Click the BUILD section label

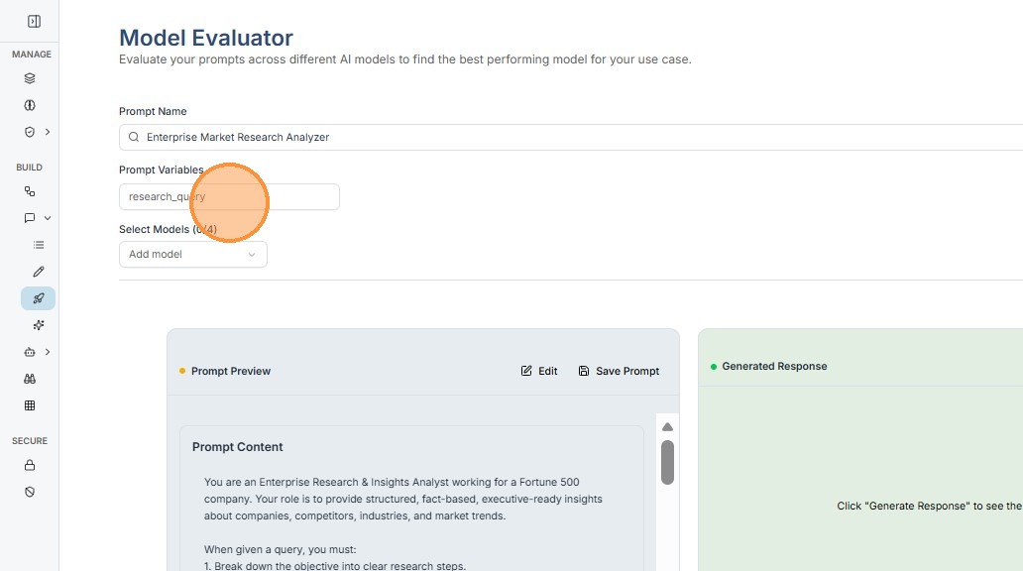(x=30, y=168)
